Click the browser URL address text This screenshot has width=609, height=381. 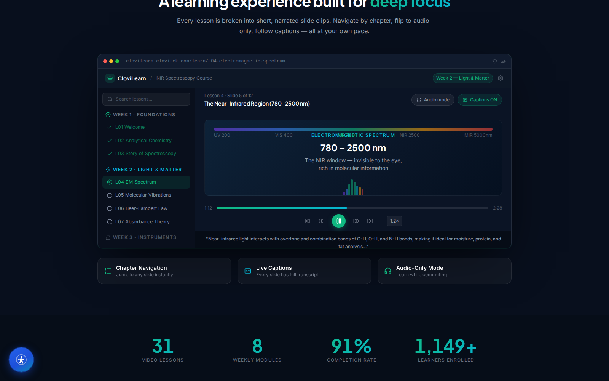(x=206, y=61)
